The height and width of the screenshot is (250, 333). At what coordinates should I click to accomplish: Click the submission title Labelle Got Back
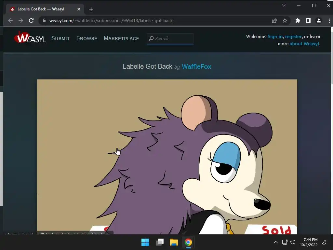click(147, 66)
